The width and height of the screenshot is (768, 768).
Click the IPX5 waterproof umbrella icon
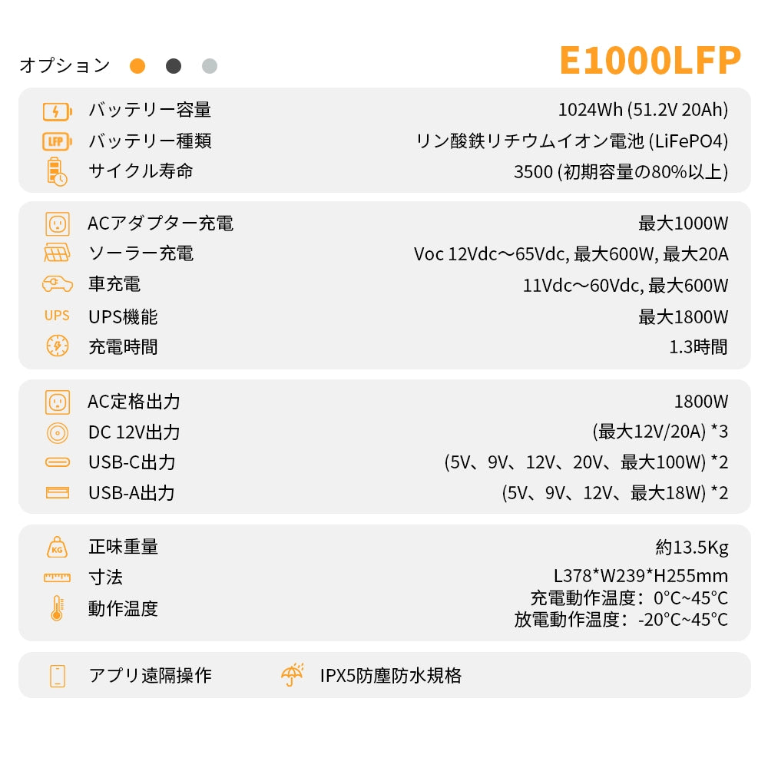coord(293,674)
